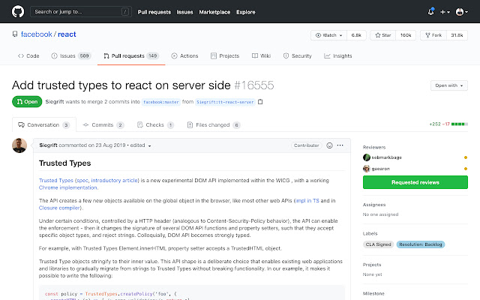The height and width of the screenshot is (300, 480).
Task: Open the facebook:master branch link
Action: point(160,102)
